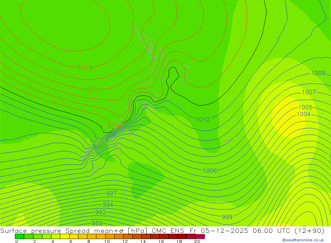The height and width of the screenshot is (243, 331).
Task: Click the legend scale value 10
Action: pyautogui.click(x=107, y=241)
